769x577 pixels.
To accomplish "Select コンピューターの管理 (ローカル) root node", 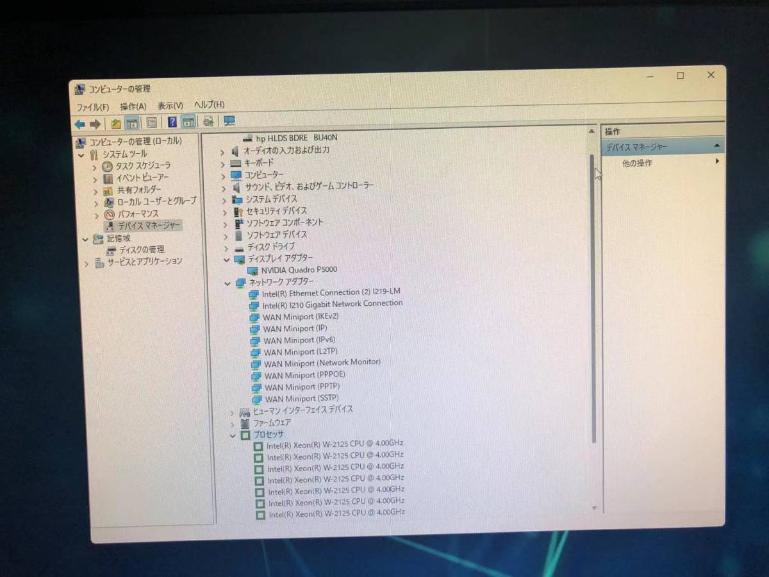I will (x=135, y=142).
